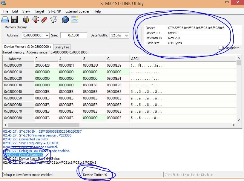Click log line ST-LINK Firmware version
This screenshot has width=244, height=181.
coord(37,135)
